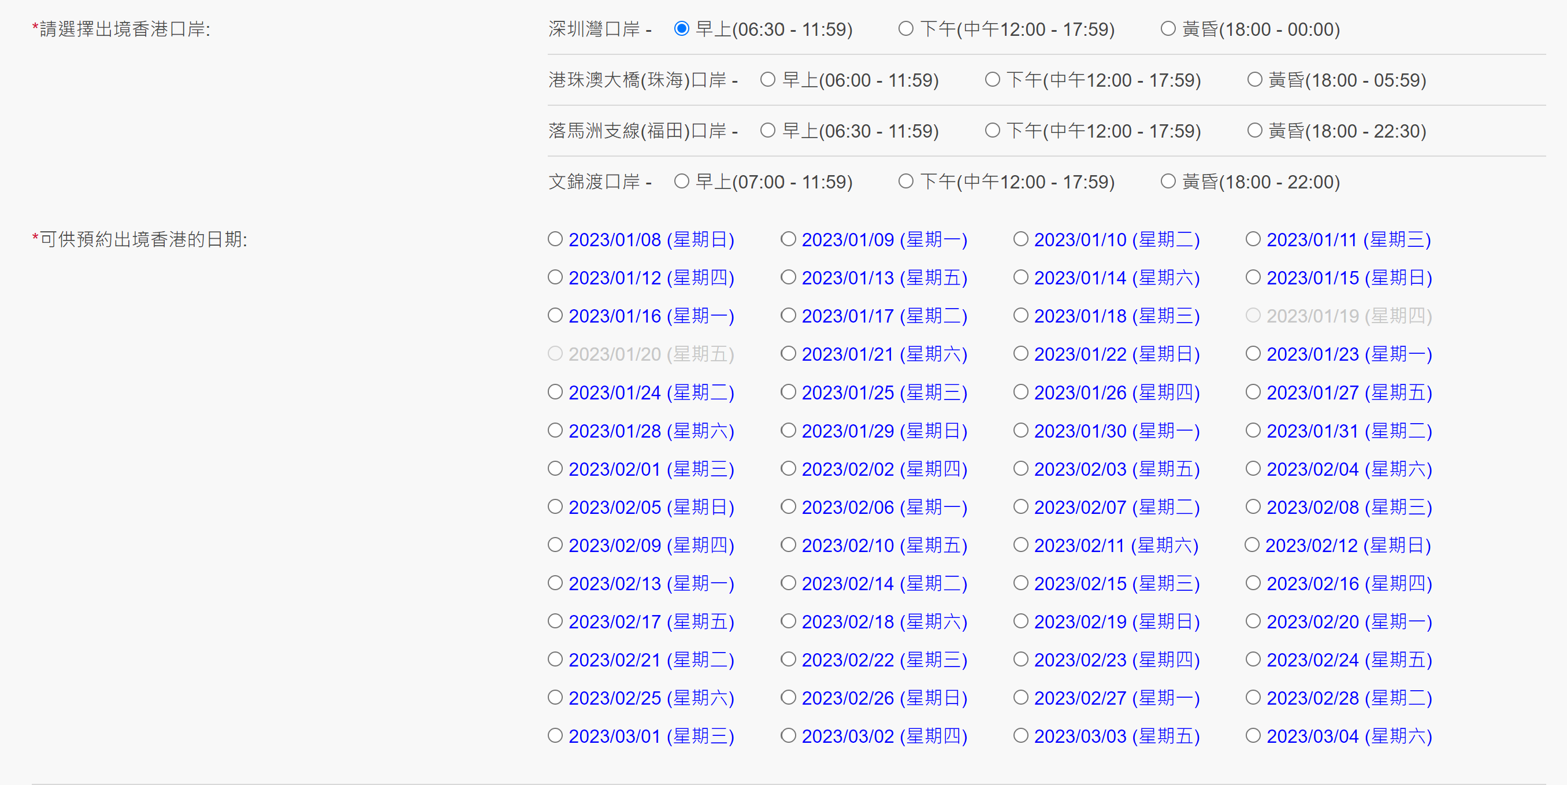Screen dimensions: 1567x785
Task: Select date 2023/02/01 (星期三)
Action: tap(555, 469)
